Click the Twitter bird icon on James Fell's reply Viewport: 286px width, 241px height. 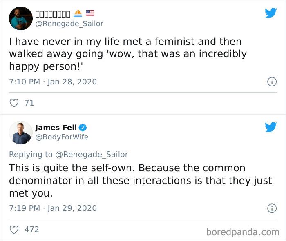(270, 127)
